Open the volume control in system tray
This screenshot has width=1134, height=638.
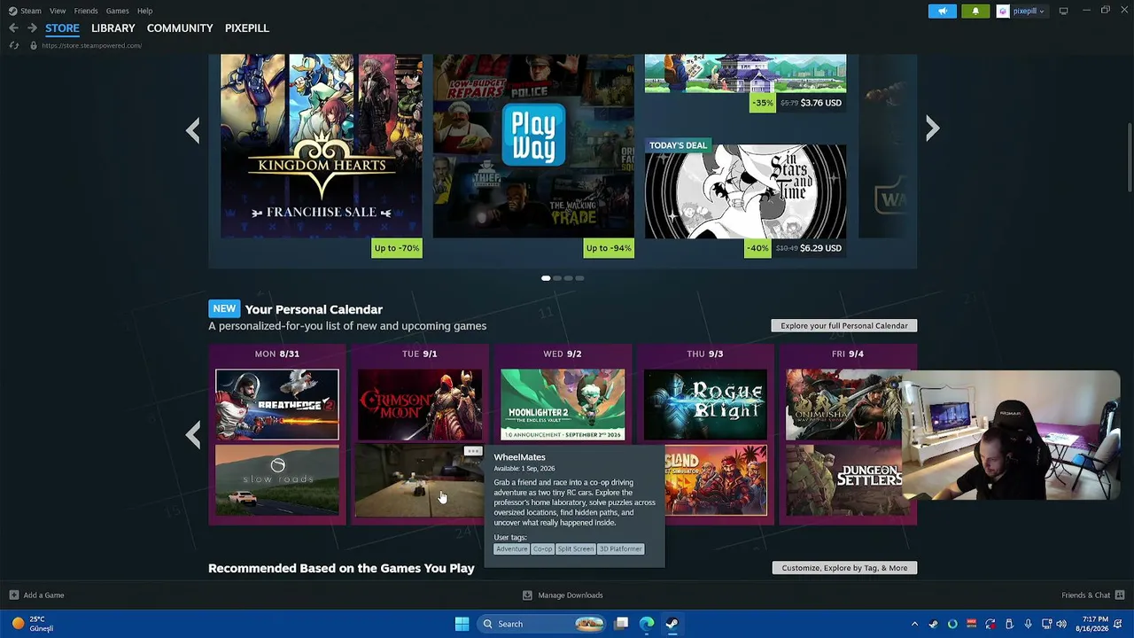click(1061, 624)
